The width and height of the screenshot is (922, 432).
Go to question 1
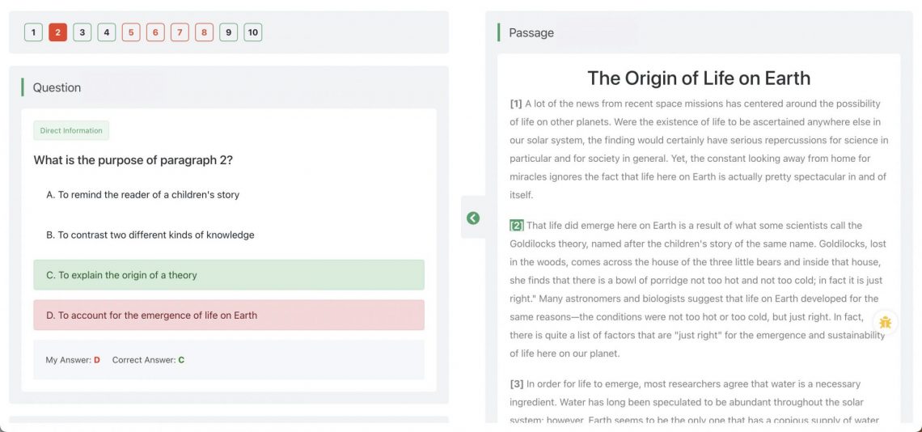click(33, 32)
